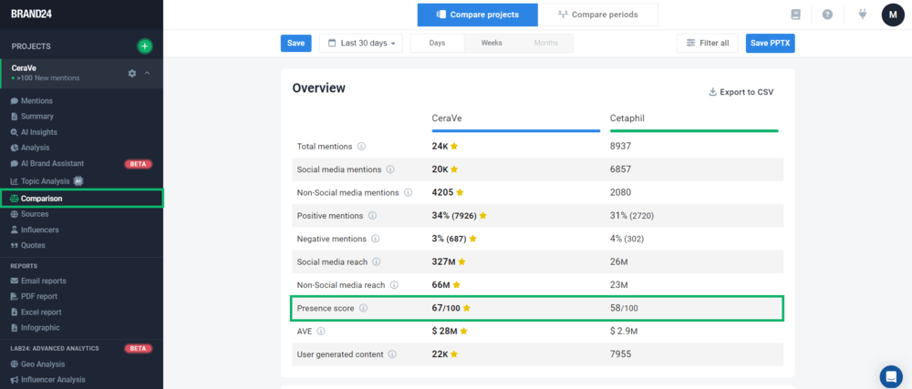Click the Email reports envelope icon

coord(15,281)
